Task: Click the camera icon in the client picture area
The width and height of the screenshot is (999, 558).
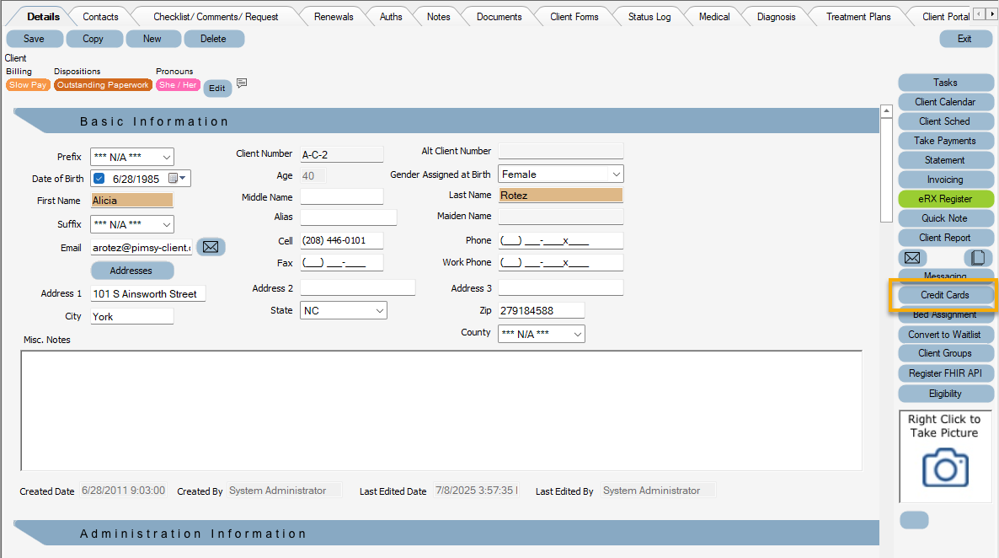Action: (945, 469)
